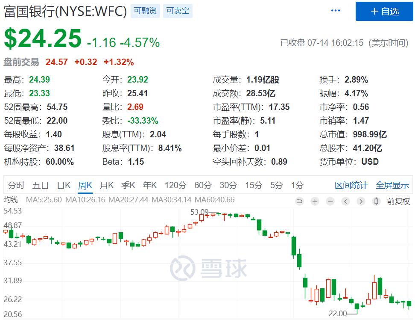This screenshot has width=415, height=320.
Task: Click the MA5:25.60 indicator label
Action: (44, 200)
